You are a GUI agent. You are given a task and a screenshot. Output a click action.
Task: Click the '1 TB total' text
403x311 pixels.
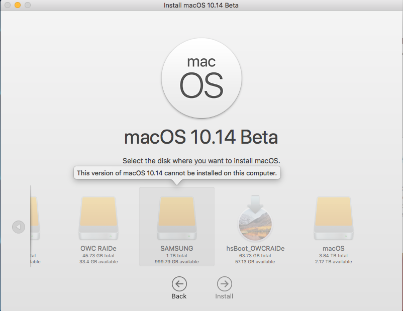click(177, 256)
